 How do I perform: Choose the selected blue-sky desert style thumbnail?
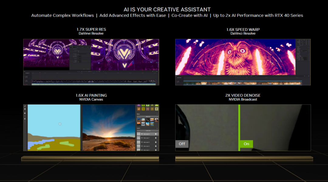point(139,120)
